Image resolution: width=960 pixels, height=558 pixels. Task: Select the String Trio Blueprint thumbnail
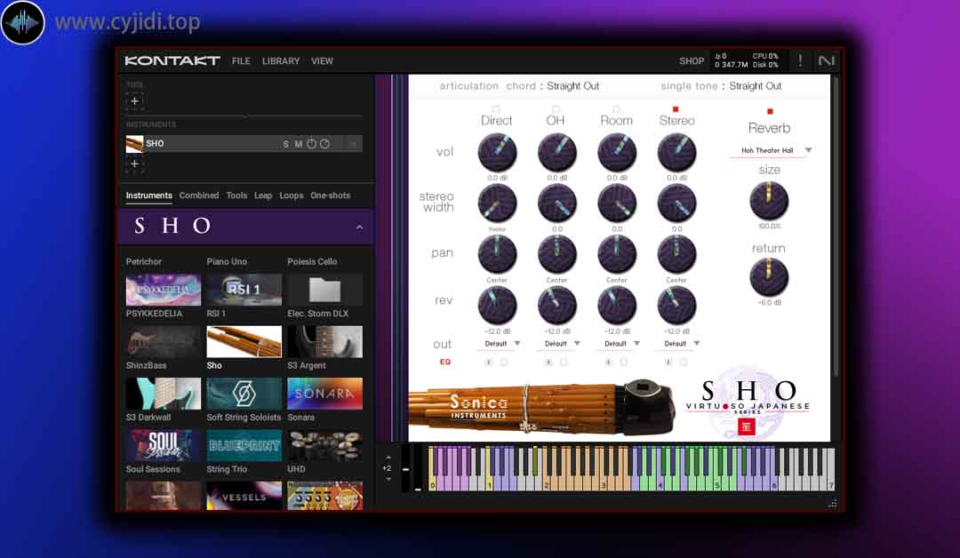[x=244, y=445]
